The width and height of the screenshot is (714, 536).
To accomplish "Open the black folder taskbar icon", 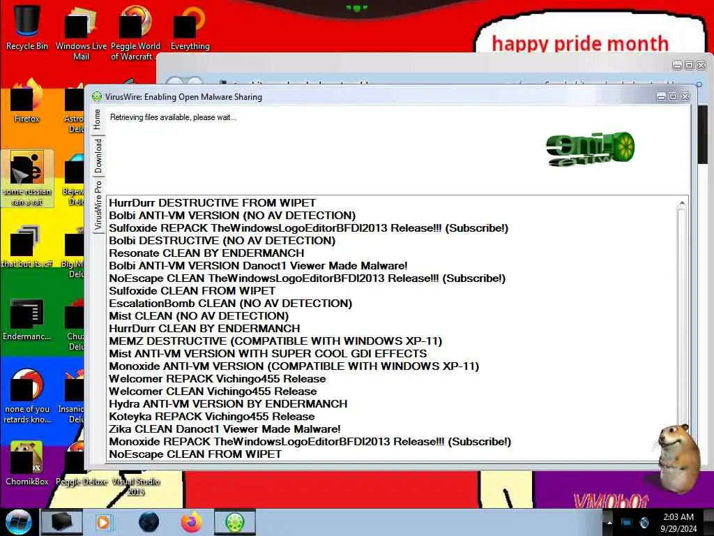I will tap(61, 522).
